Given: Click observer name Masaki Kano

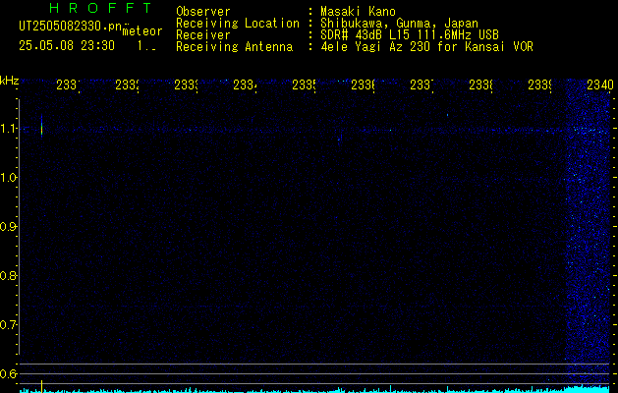Looking at the screenshot, I should coord(358,12).
